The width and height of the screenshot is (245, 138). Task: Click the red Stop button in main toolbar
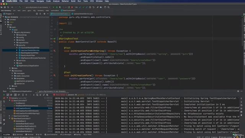[72, 7]
